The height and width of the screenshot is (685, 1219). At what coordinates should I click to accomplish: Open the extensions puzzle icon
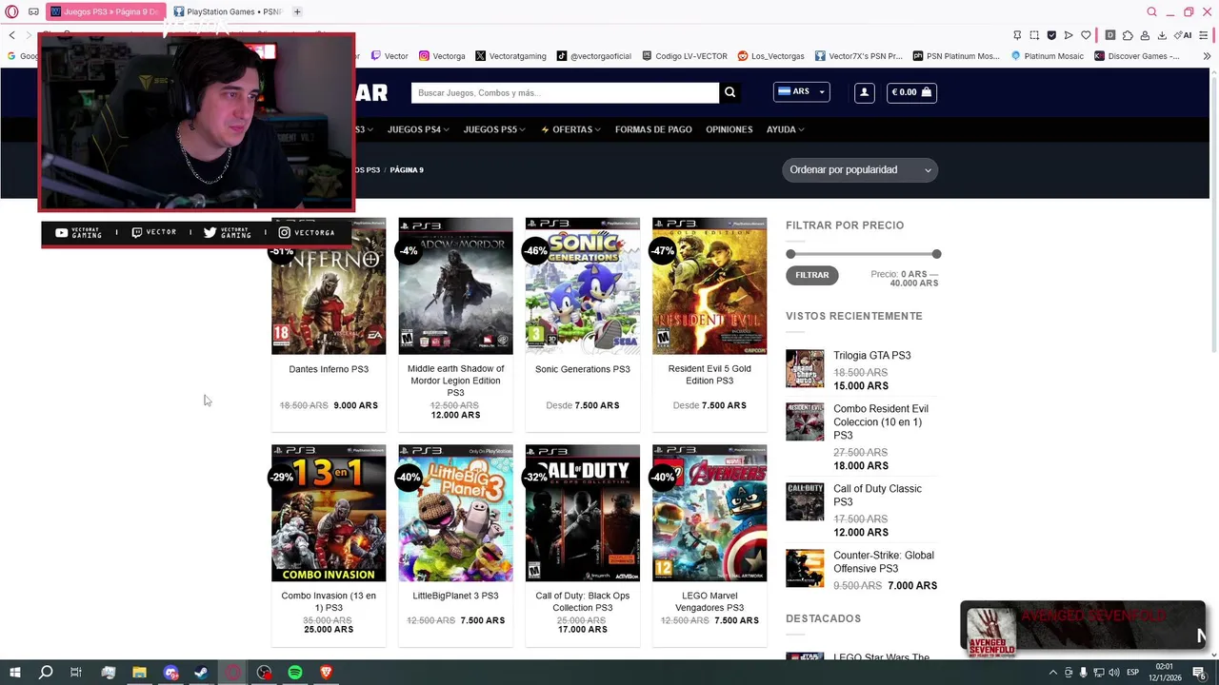1128,35
